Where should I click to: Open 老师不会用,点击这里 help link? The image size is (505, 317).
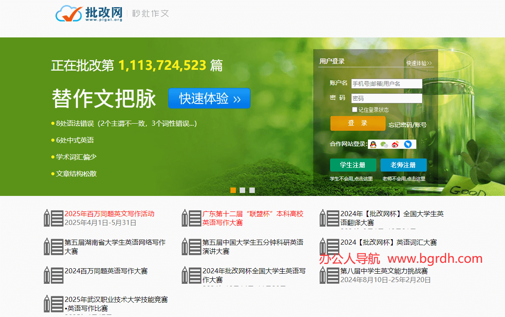click(404, 179)
